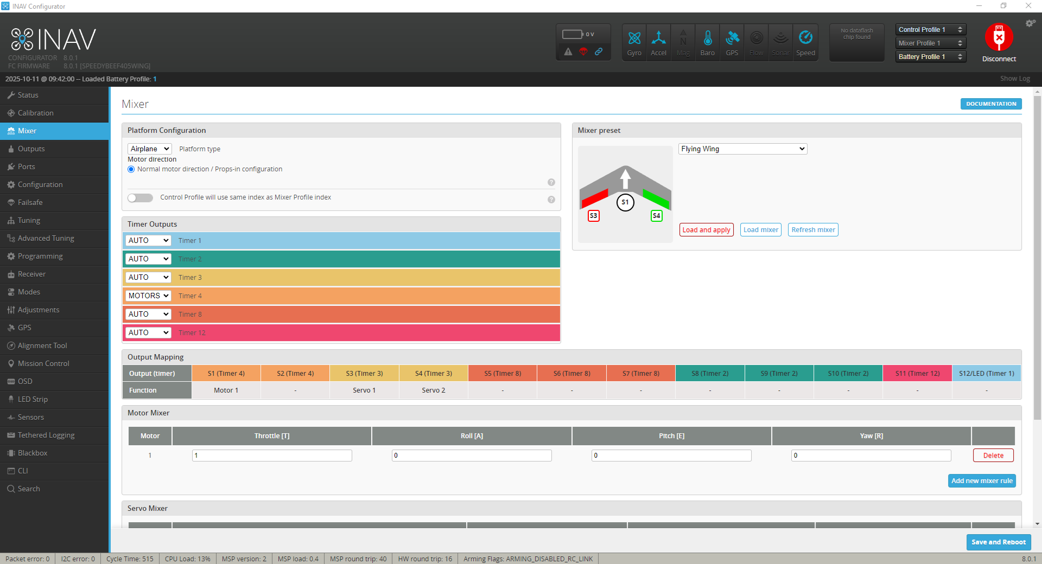
Task: Click the Save and Reboot button
Action: pyautogui.click(x=998, y=542)
